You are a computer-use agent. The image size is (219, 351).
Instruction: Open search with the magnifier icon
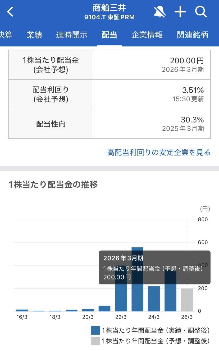tap(201, 12)
